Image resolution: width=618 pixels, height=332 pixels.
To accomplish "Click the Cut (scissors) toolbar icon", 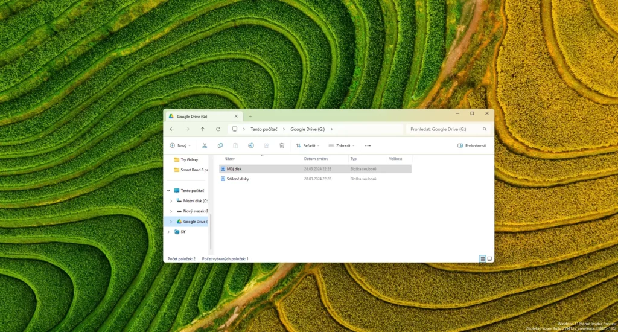I will pyautogui.click(x=205, y=145).
